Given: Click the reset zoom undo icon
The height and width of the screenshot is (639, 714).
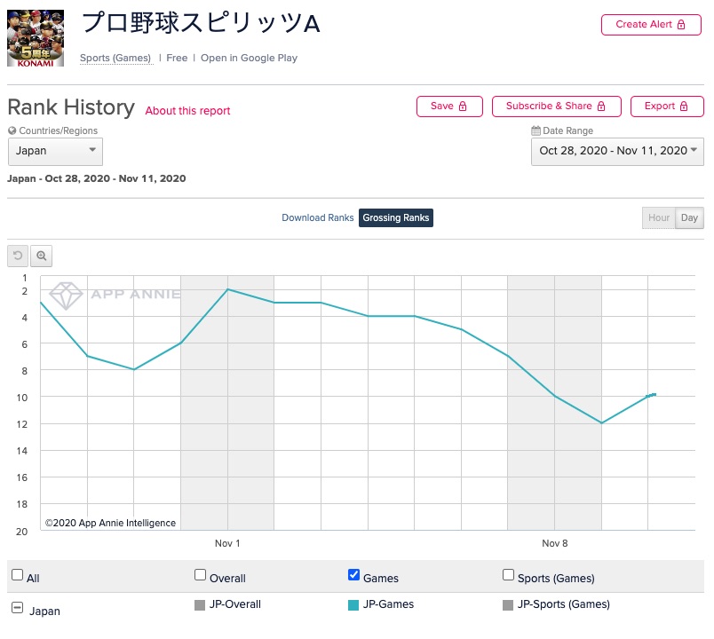Looking at the screenshot, I should click(x=18, y=256).
